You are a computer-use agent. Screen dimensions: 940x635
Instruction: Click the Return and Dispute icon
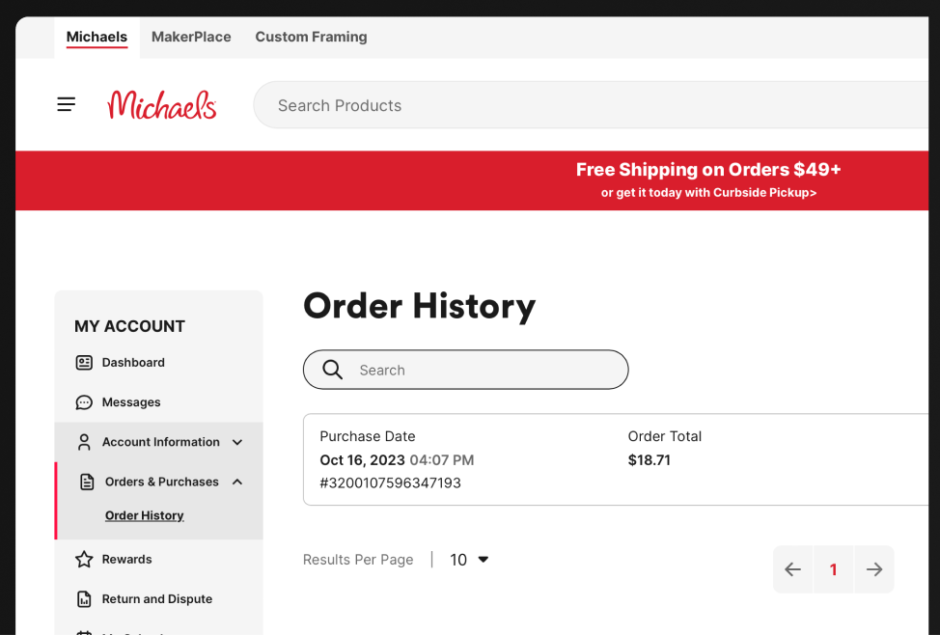coord(84,599)
